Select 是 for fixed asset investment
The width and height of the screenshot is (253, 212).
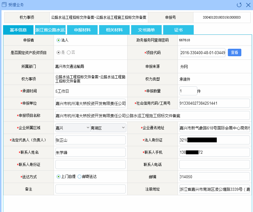58,52
